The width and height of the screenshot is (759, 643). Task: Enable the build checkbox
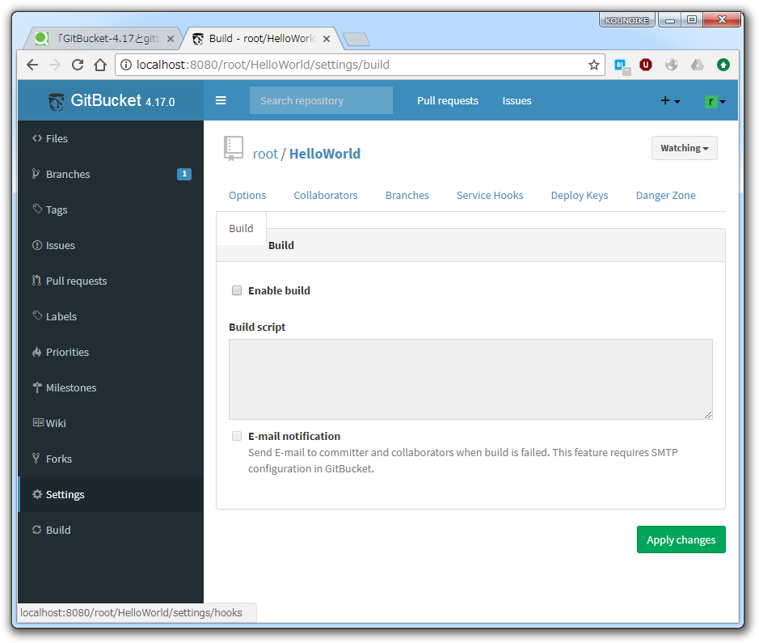[237, 290]
